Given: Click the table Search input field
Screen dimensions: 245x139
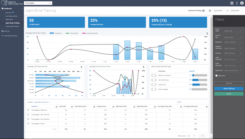Looking at the screenshot, I should tap(191, 102).
